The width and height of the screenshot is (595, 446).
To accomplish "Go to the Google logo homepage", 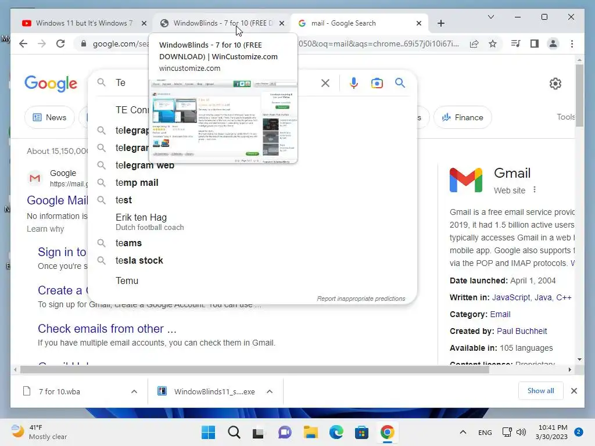I will click(51, 84).
